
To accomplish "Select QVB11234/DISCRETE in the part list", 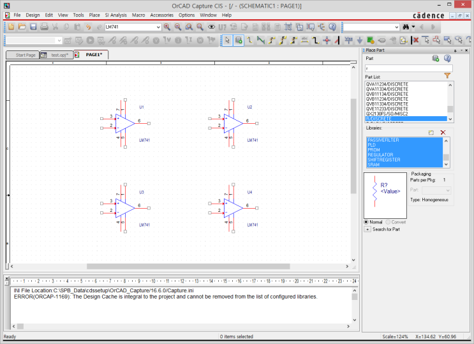I will pos(406,99).
